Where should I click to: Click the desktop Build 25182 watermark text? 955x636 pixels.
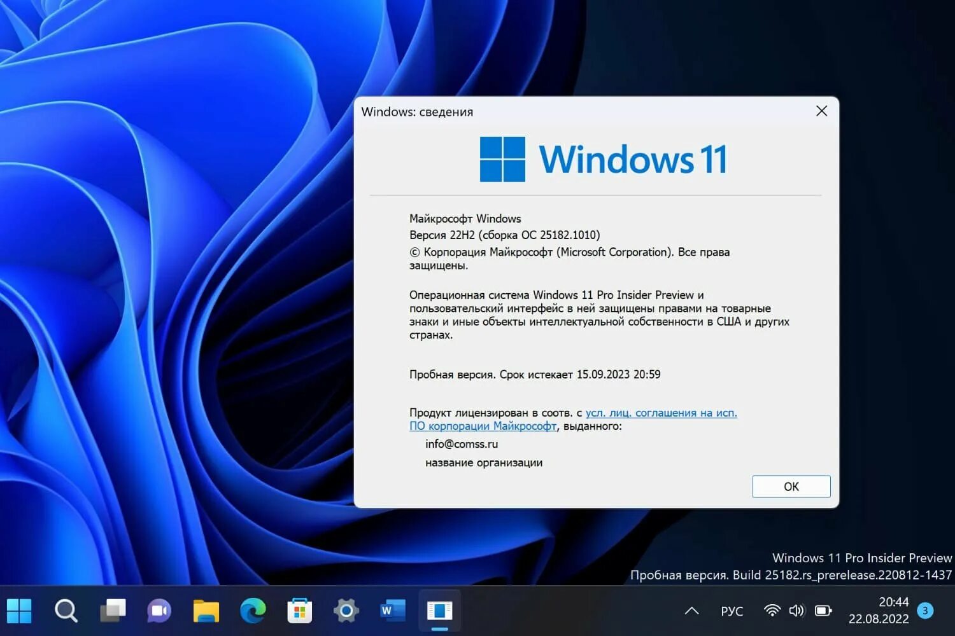791,575
